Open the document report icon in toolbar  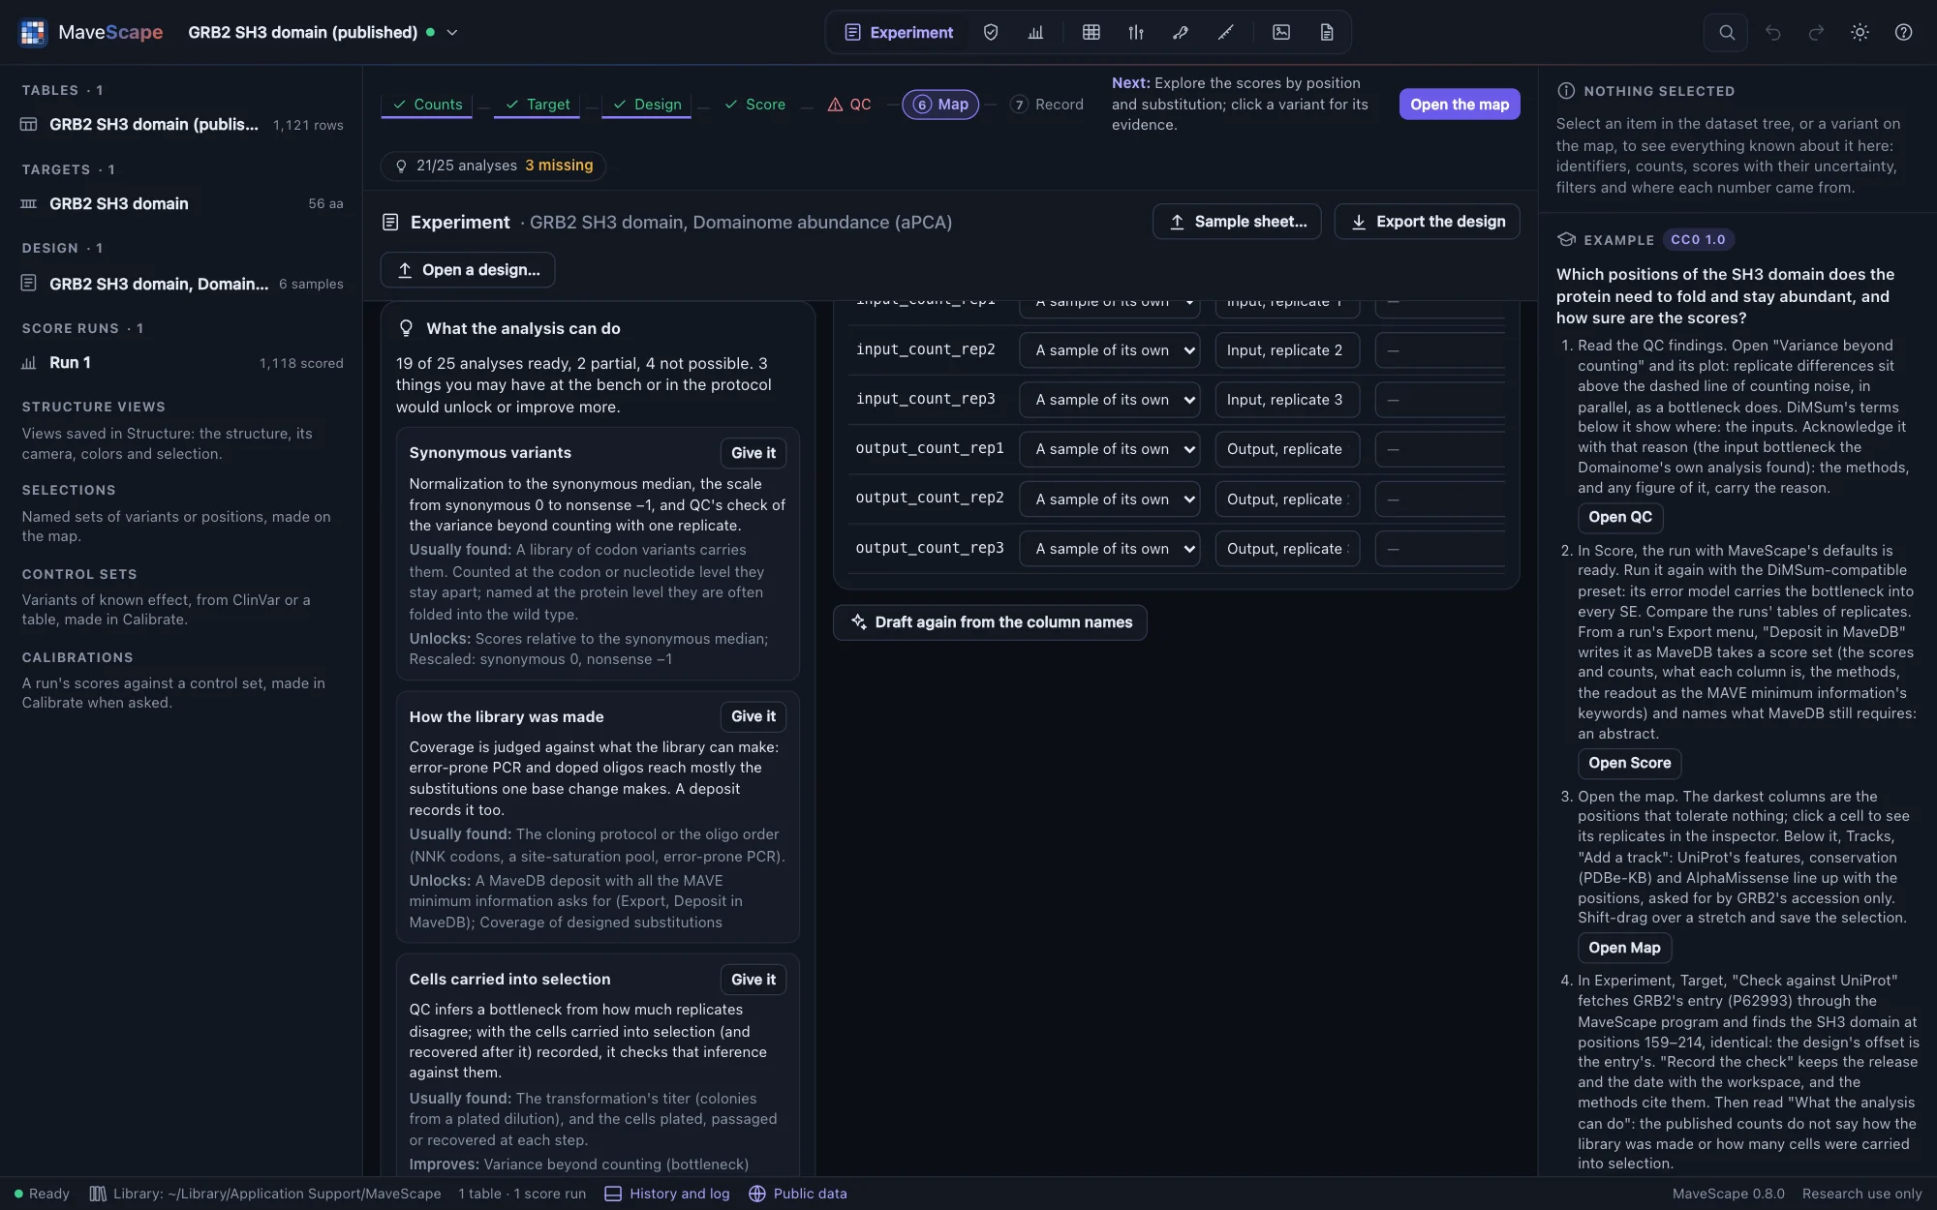(1327, 32)
